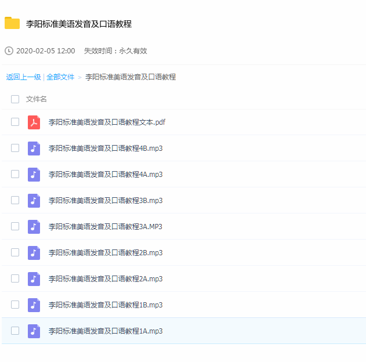Check the box for 教程4B.mp3
This screenshot has width=366, height=362.
tap(15, 148)
